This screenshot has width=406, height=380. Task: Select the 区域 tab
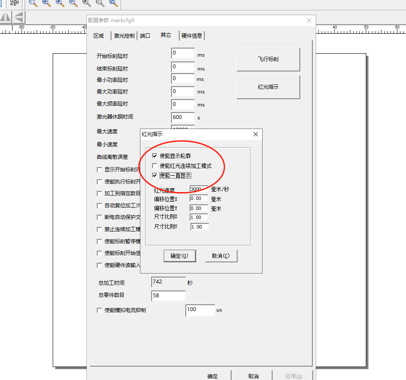[99, 36]
